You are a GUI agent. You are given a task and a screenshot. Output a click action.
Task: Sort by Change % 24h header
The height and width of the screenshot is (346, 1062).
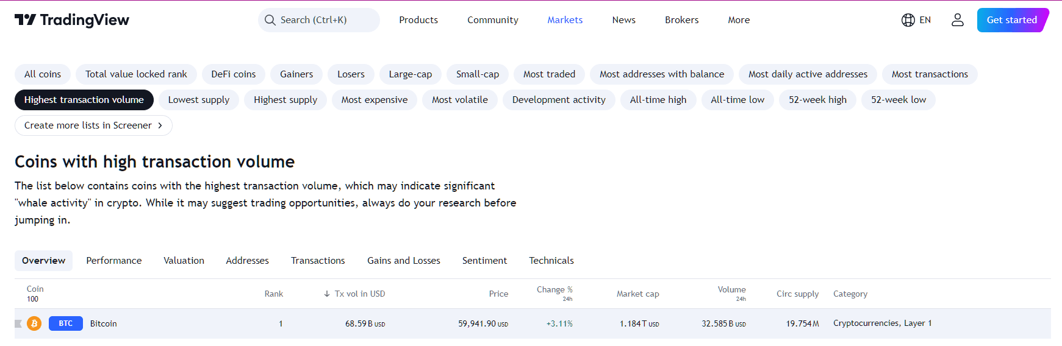click(x=554, y=294)
